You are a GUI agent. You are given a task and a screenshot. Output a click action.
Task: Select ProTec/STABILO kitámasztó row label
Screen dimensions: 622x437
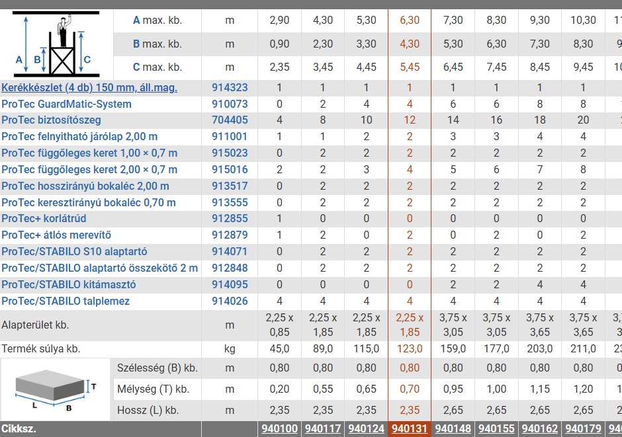[69, 285]
